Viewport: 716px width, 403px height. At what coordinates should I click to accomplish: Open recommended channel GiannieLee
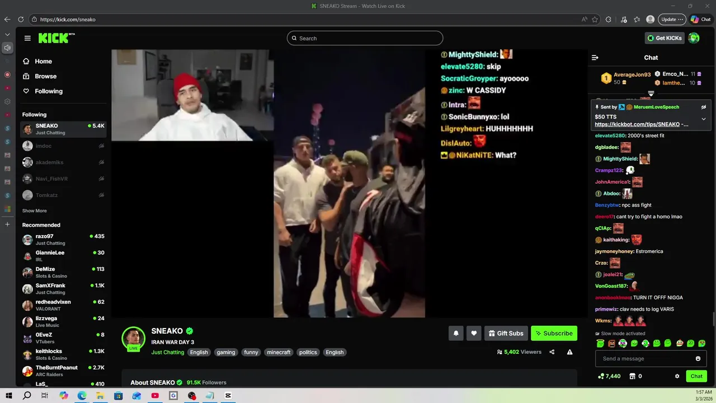tap(63, 256)
